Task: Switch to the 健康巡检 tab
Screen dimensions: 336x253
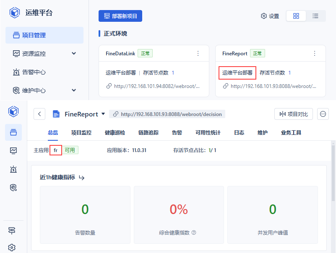Action: point(115,133)
